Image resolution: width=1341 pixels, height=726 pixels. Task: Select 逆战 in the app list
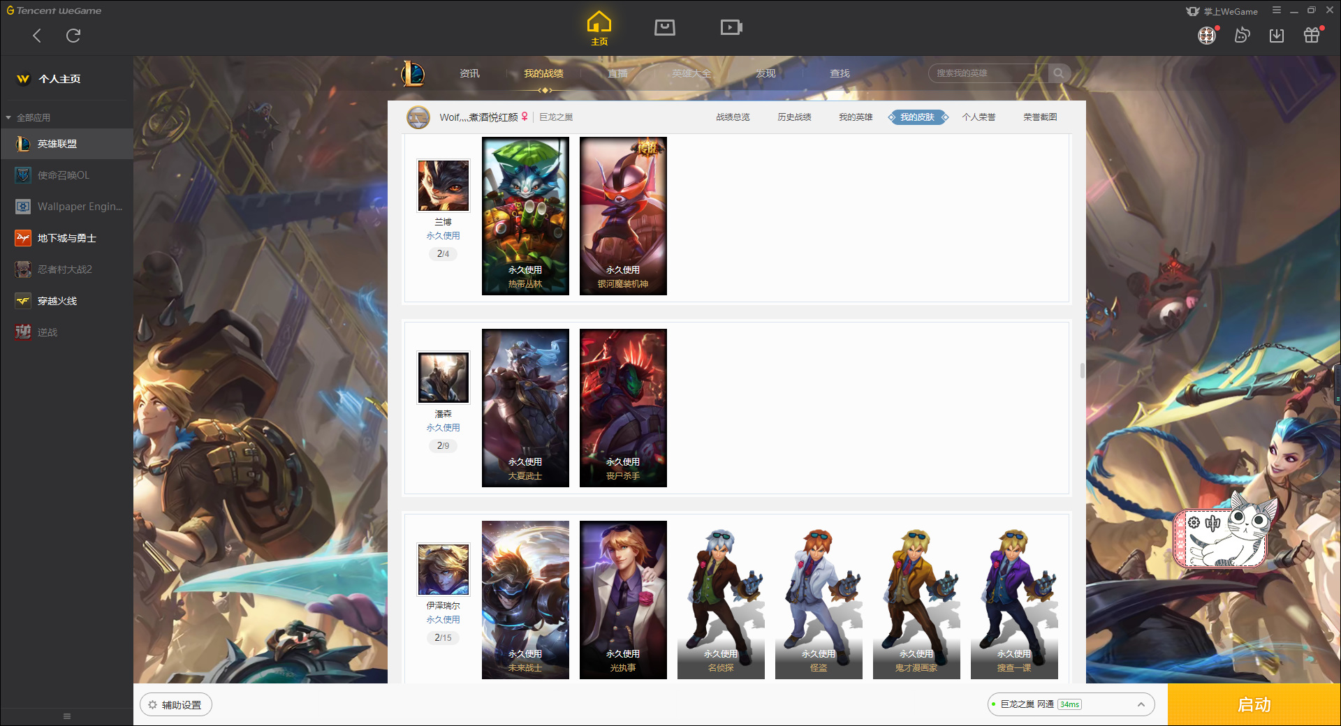66,332
